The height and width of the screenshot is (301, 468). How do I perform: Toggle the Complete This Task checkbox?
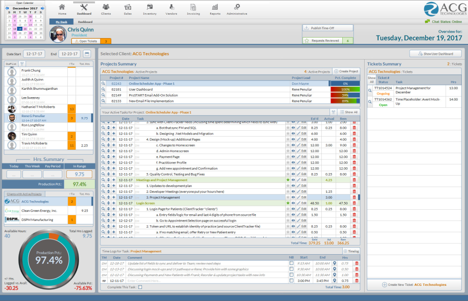140,287
